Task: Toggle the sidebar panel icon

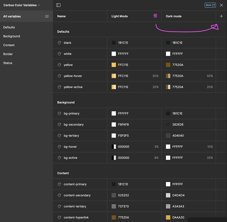Action: click(x=58, y=5)
